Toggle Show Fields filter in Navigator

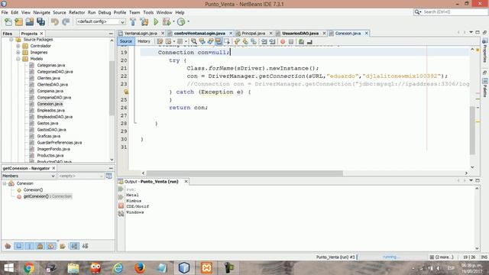18,246
